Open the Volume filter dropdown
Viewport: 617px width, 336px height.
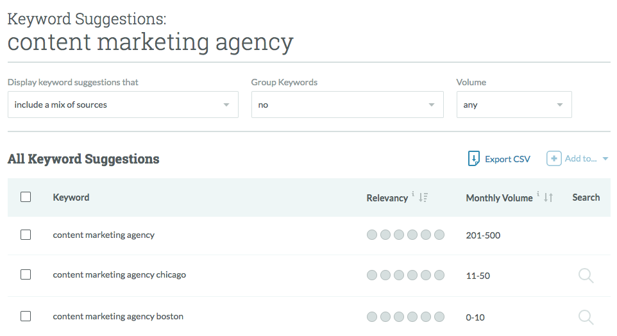[514, 105]
